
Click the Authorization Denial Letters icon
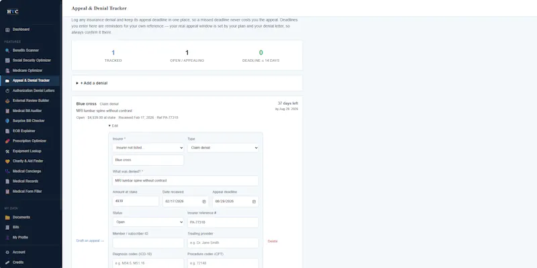coord(7,91)
